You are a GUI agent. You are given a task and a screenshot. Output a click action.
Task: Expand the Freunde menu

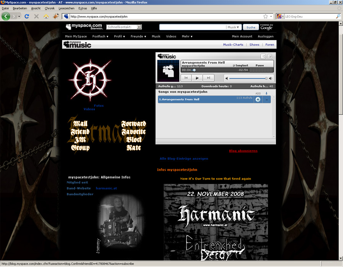pos(138,36)
